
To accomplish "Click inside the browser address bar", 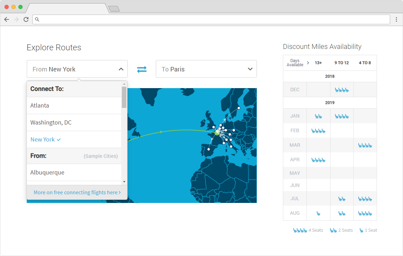I will pos(208,19).
